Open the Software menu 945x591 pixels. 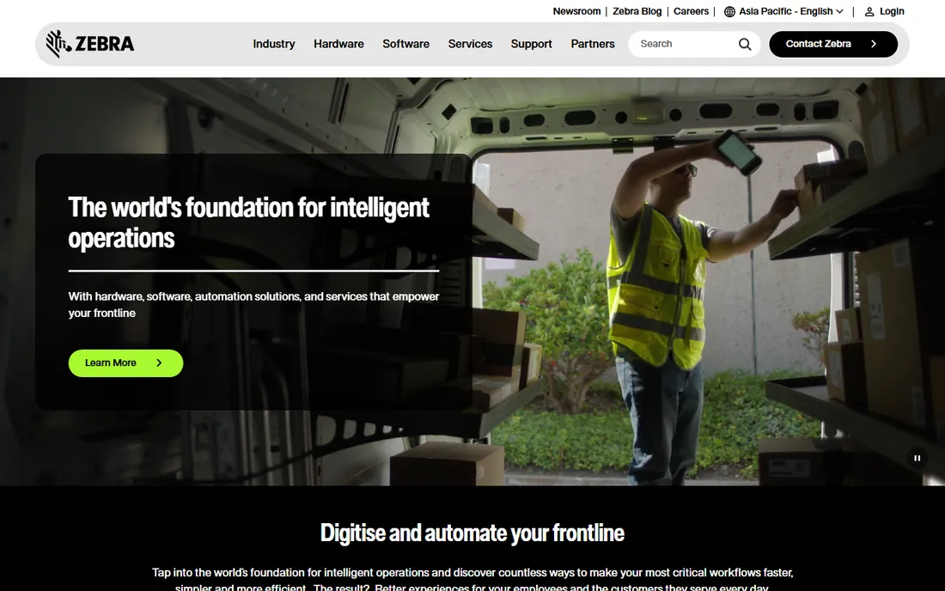pyautogui.click(x=405, y=44)
